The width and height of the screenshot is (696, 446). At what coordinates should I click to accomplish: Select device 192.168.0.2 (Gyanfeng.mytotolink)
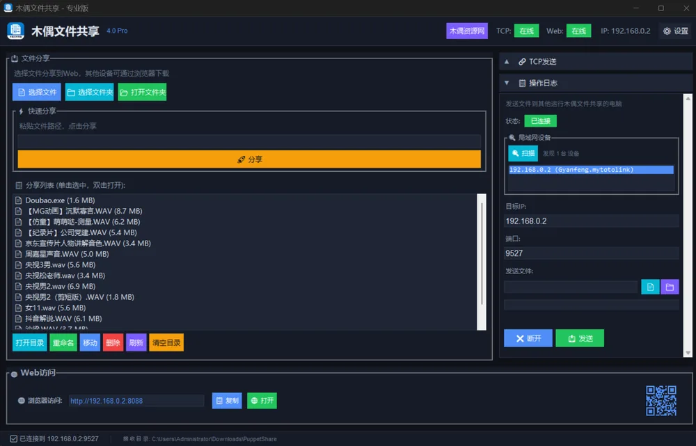(x=591, y=170)
